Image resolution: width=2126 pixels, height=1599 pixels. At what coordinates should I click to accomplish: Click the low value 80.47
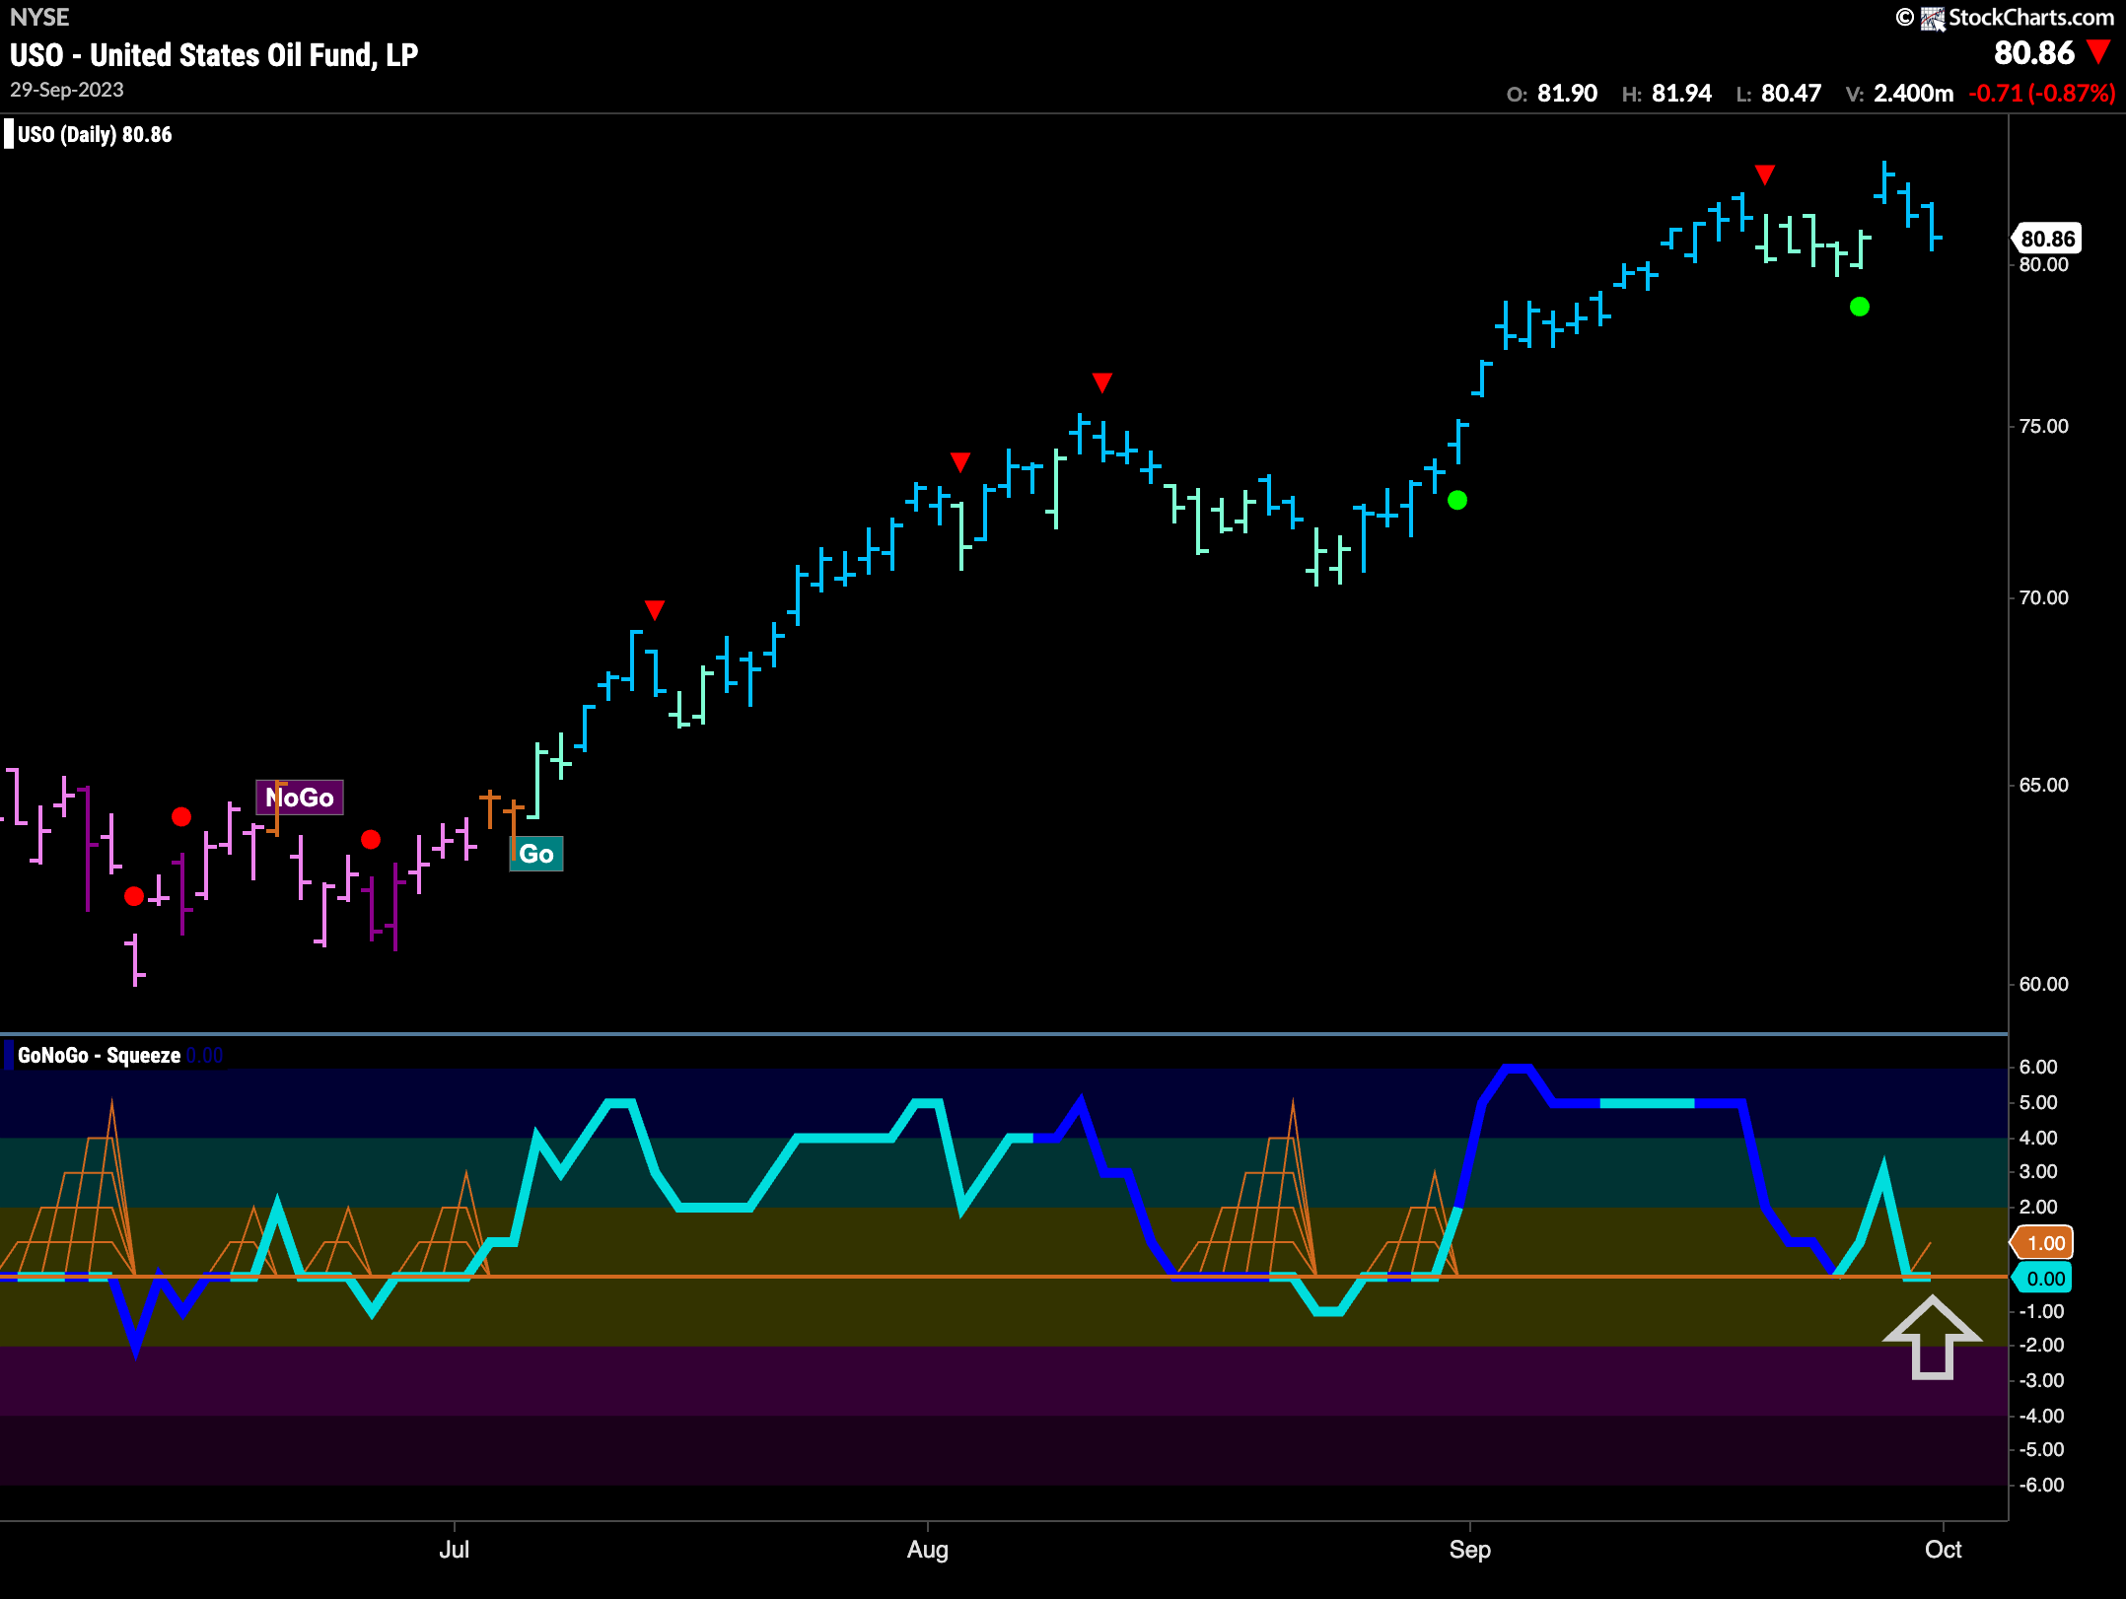click(x=1791, y=94)
